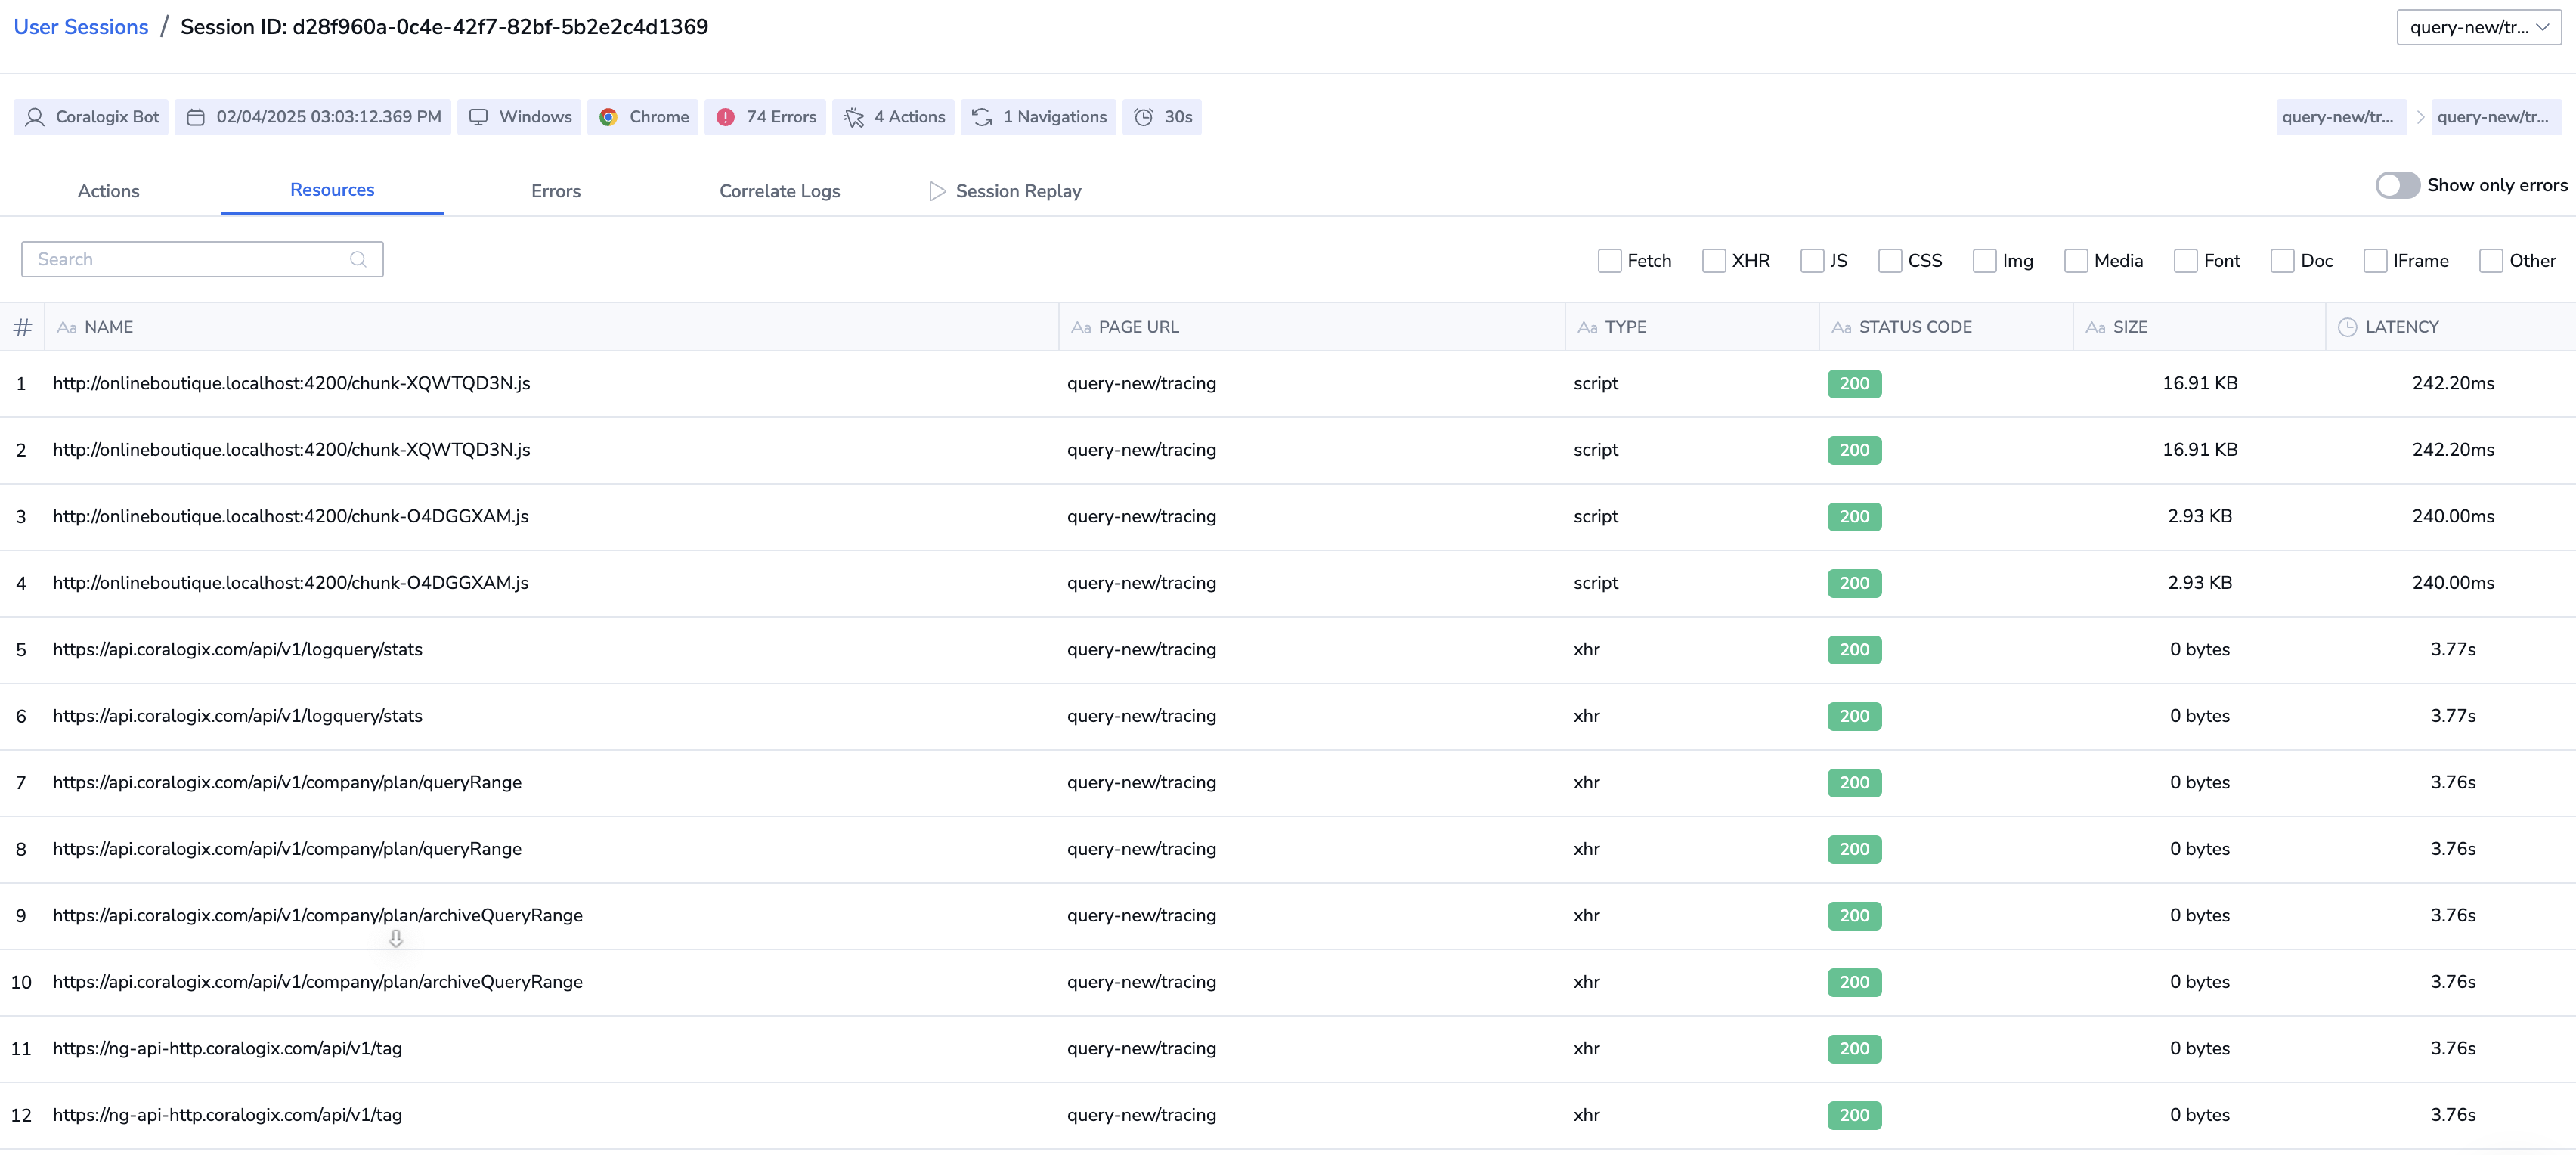Check the Doc filter checkbox
2576x1155 pixels.
click(x=2282, y=261)
